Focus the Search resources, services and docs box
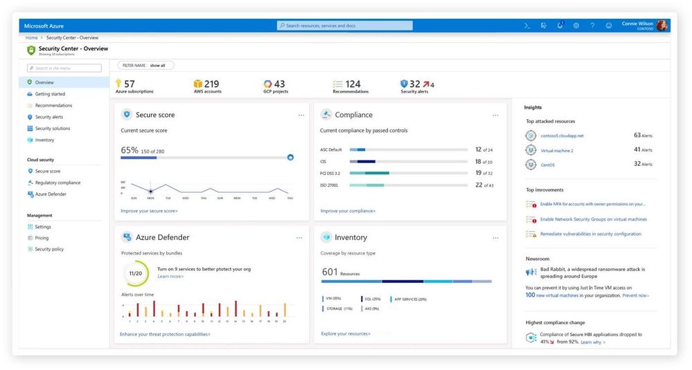692x370 pixels. point(345,26)
